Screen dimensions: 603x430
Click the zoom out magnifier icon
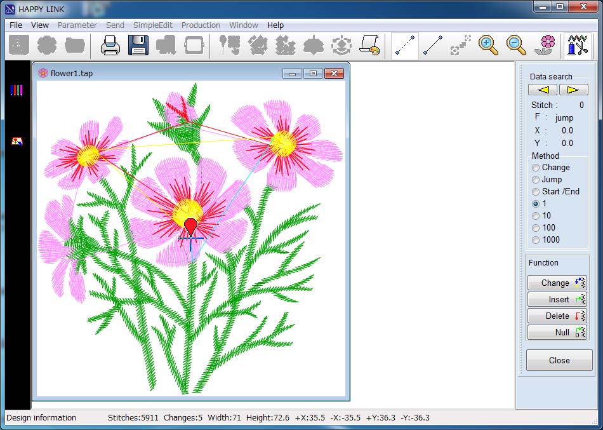[516, 46]
